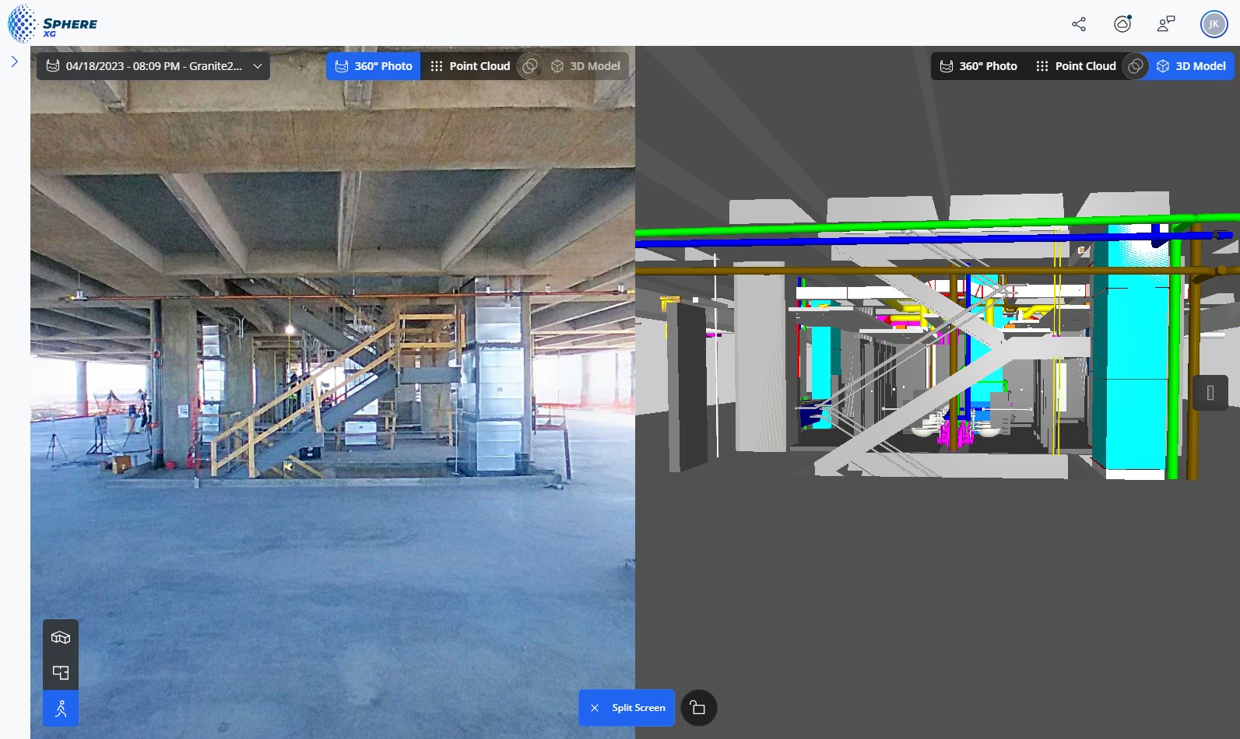The image size is (1240, 739).
Task: Select 360° Photo tab in right pane
Action: 978,66
